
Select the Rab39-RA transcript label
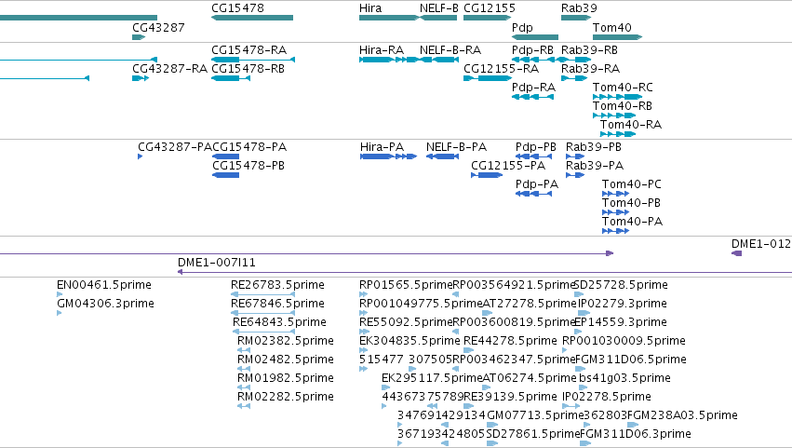click(x=590, y=69)
